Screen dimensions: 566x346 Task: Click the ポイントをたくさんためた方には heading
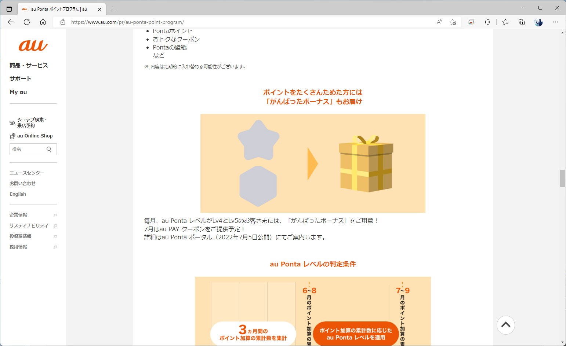point(313,92)
